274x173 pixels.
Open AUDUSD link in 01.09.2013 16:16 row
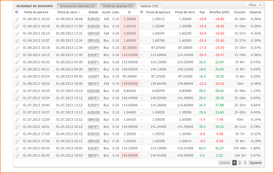click(x=93, y=26)
